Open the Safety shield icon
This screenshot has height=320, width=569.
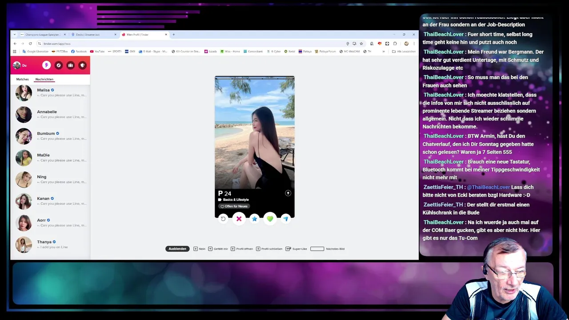(x=82, y=65)
